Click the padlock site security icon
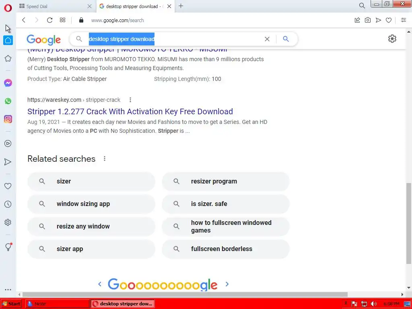The height and width of the screenshot is (309, 412). click(81, 20)
